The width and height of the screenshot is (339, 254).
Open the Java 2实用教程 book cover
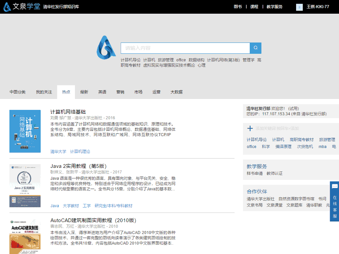(25, 186)
